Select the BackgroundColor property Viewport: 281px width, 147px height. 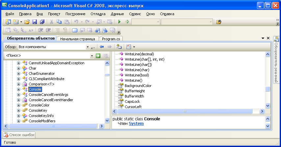(x=138, y=86)
